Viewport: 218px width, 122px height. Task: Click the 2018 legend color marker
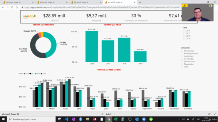(36, 74)
